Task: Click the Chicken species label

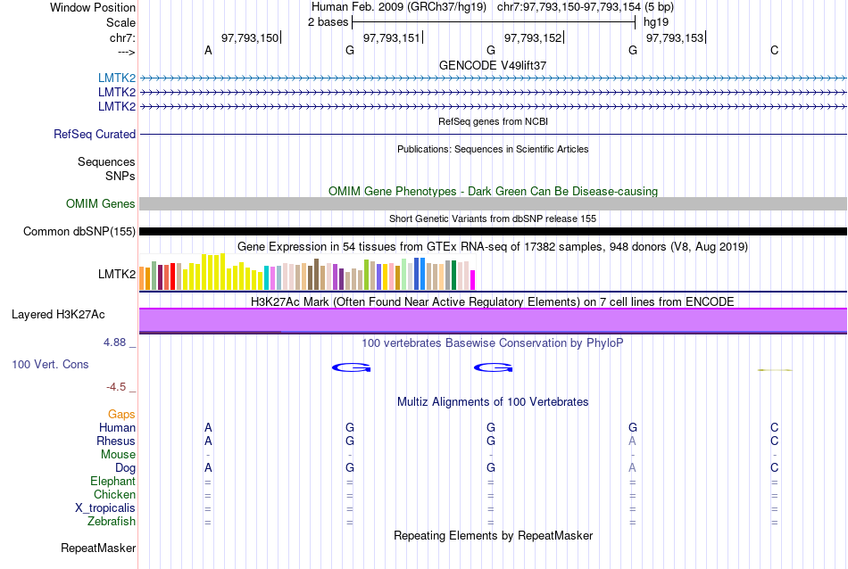Action: (x=114, y=494)
